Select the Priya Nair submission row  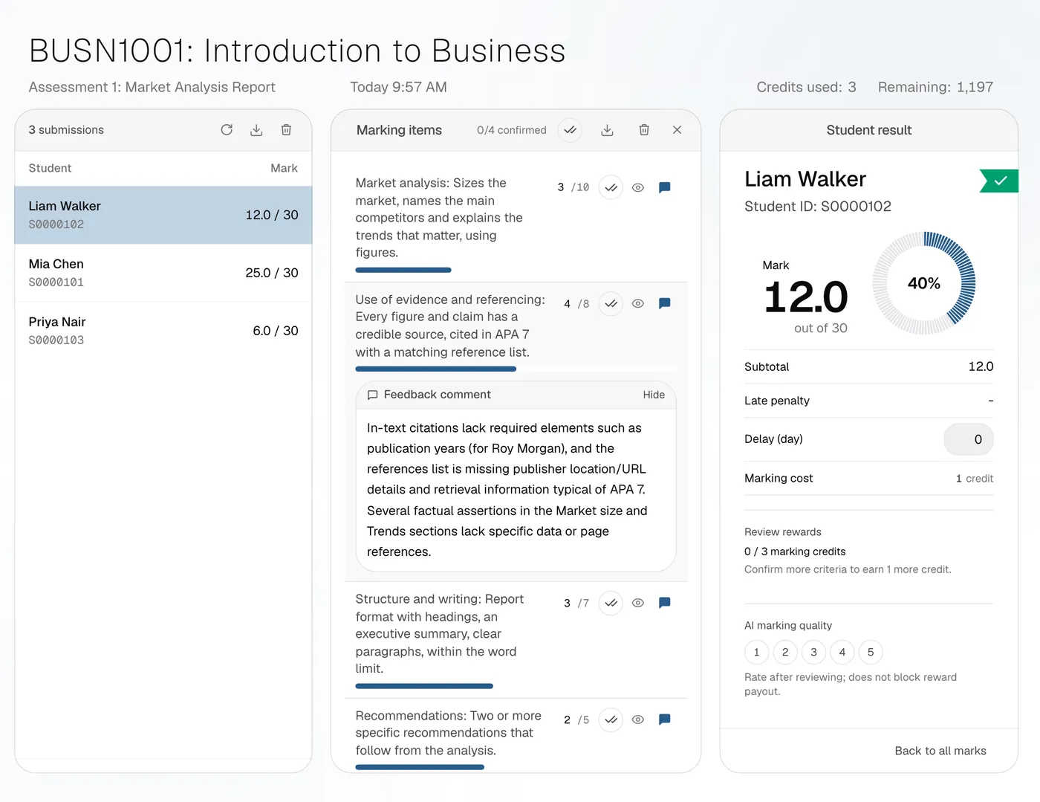[163, 331]
